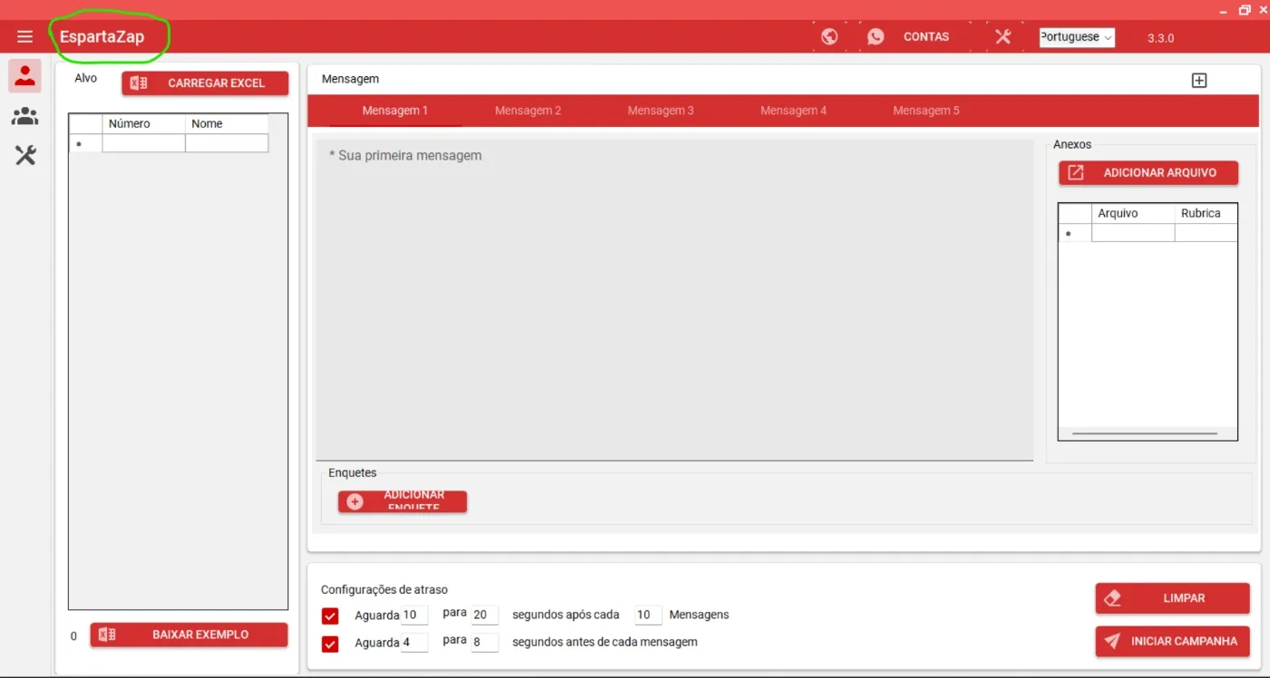
Task: Click the CARREGAR EXCEL button
Action: pyautogui.click(x=205, y=83)
